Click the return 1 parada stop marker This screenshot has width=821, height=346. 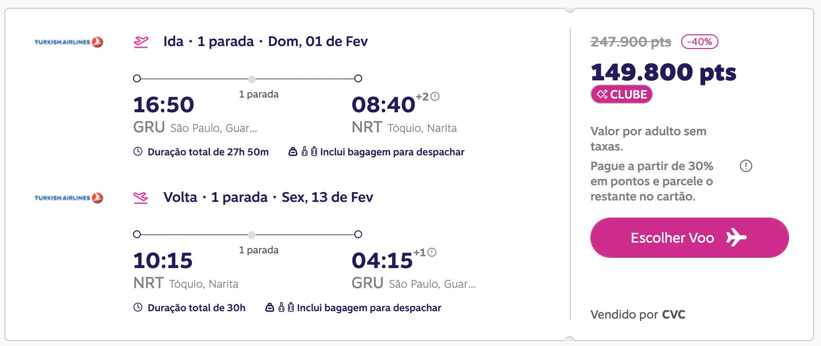point(252,235)
